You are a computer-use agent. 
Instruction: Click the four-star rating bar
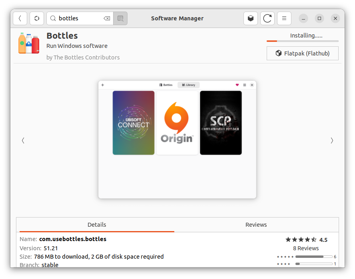tap(314, 264)
